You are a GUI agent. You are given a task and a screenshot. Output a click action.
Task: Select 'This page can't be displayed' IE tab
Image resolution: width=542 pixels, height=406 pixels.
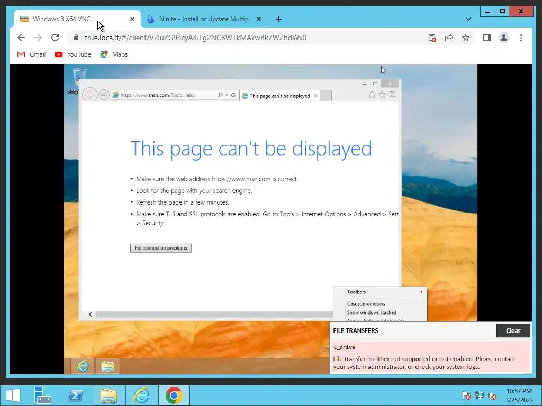coord(279,96)
